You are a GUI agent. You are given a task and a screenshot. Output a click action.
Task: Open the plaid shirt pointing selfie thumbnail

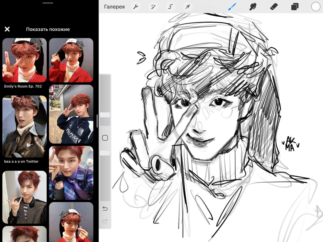pos(71,173)
